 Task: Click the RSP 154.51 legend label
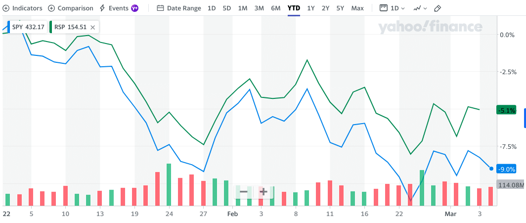70,27
